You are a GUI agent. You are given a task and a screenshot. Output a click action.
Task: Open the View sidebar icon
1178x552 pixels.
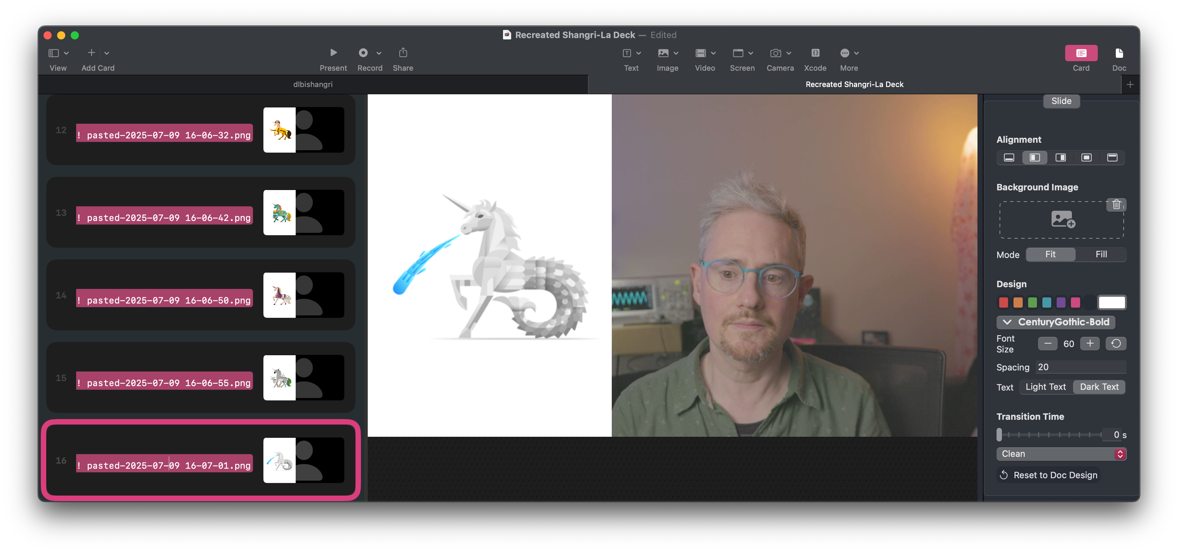coord(53,53)
